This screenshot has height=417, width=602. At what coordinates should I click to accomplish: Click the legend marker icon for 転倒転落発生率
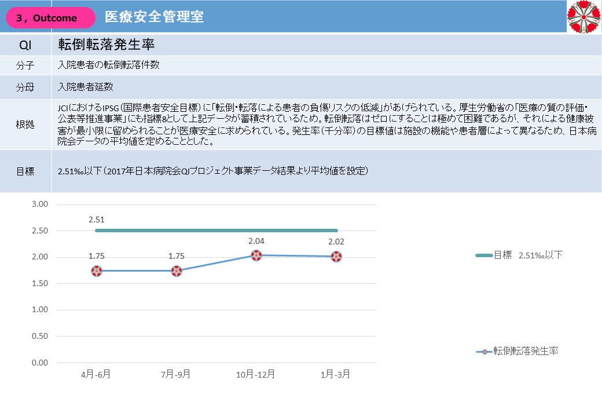484,352
